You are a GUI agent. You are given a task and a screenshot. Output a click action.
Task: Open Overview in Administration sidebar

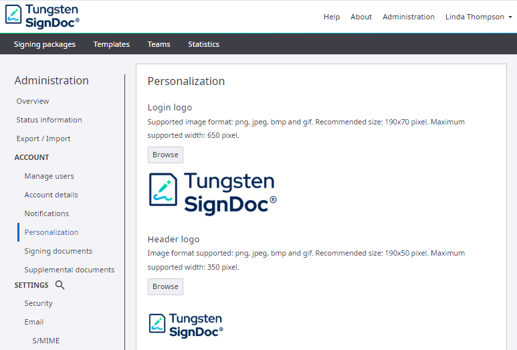33,101
